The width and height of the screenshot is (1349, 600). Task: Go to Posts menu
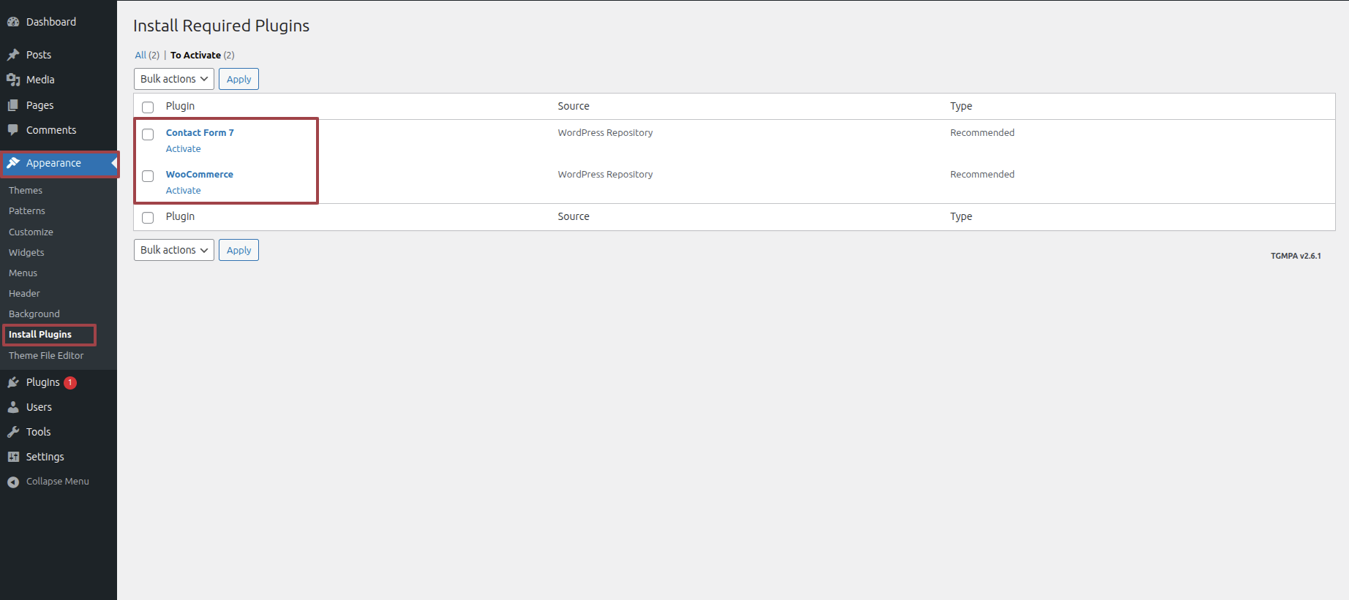(x=39, y=55)
